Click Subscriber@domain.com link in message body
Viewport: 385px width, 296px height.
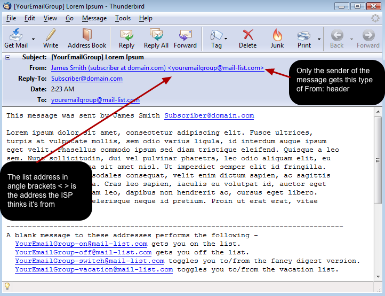(209, 115)
